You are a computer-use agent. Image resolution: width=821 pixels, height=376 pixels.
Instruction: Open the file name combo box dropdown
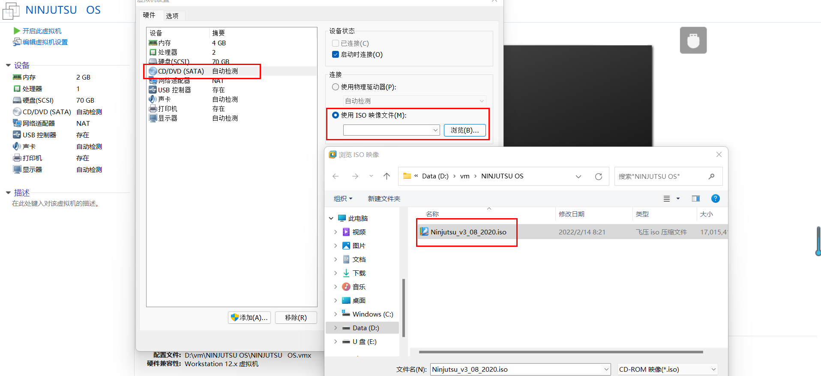(x=606, y=369)
